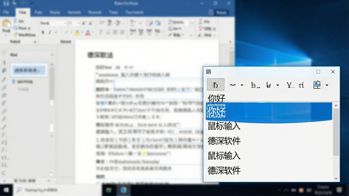The image size is (349, 196).
Task: Choose the 鼠标输入 candidate directly below highlighted 你好
Action: coord(224,126)
